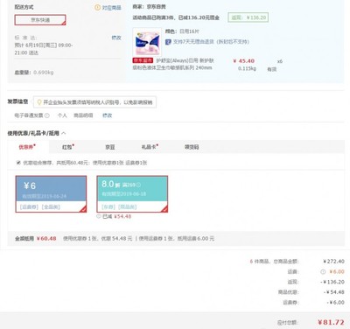Switch to the 红包 tab

coord(68,147)
